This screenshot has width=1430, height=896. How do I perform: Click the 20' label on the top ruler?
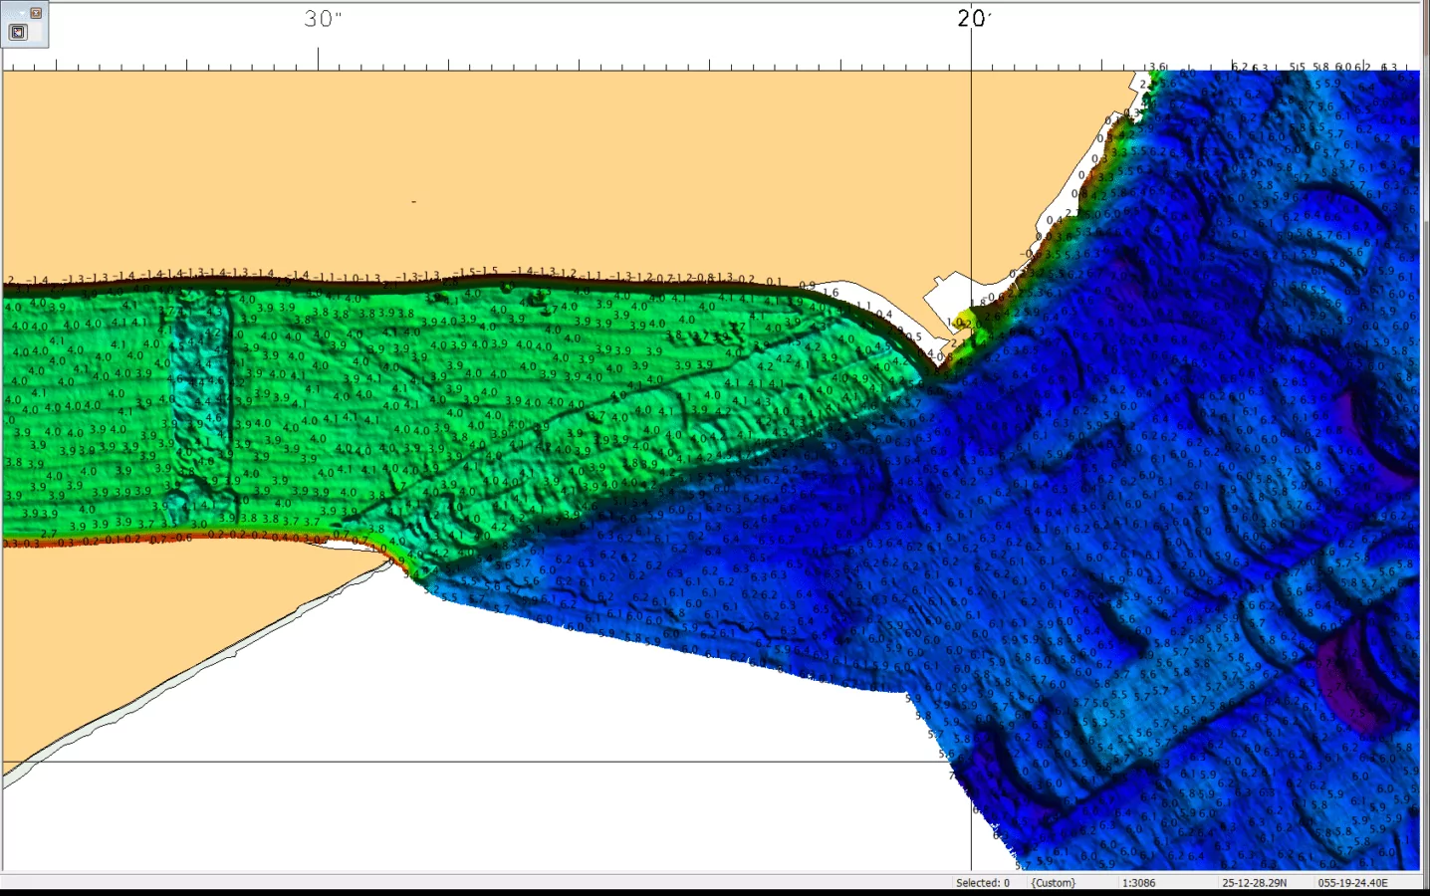click(x=973, y=17)
